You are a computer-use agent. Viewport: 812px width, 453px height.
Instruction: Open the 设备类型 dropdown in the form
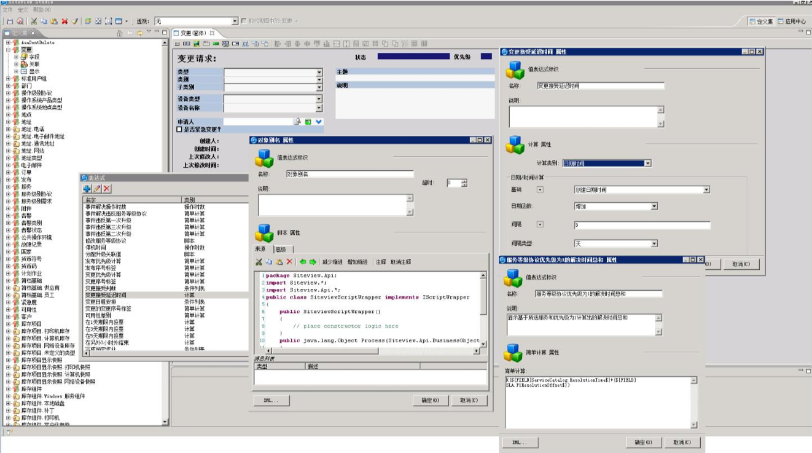point(319,99)
